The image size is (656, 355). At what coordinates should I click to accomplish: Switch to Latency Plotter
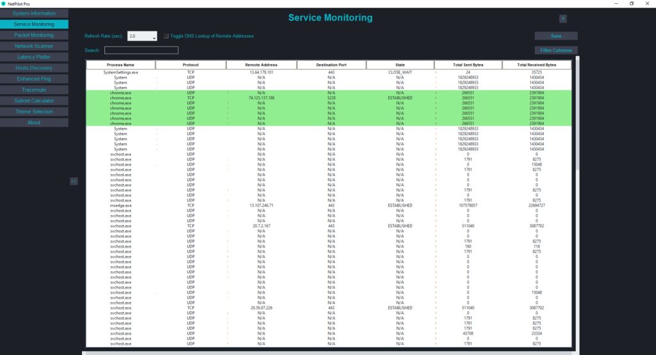click(34, 57)
